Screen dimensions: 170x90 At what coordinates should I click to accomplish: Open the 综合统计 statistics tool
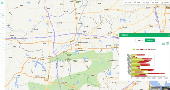(165, 2)
